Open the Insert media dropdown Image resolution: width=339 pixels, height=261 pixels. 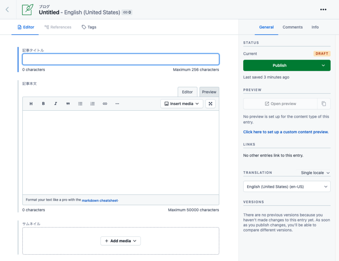click(x=182, y=104)
